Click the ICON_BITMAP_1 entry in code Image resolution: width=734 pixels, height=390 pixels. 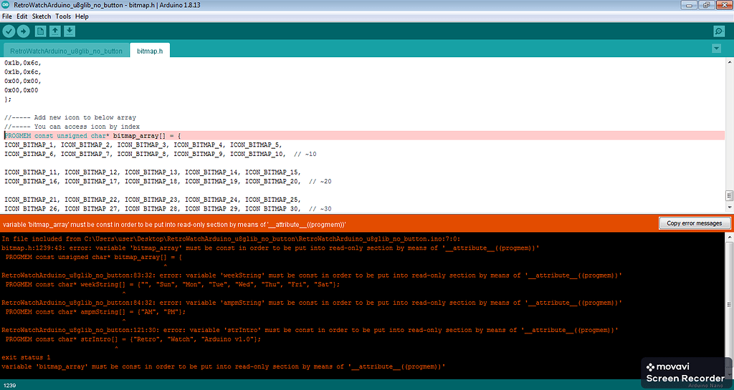tap(29, 145)
